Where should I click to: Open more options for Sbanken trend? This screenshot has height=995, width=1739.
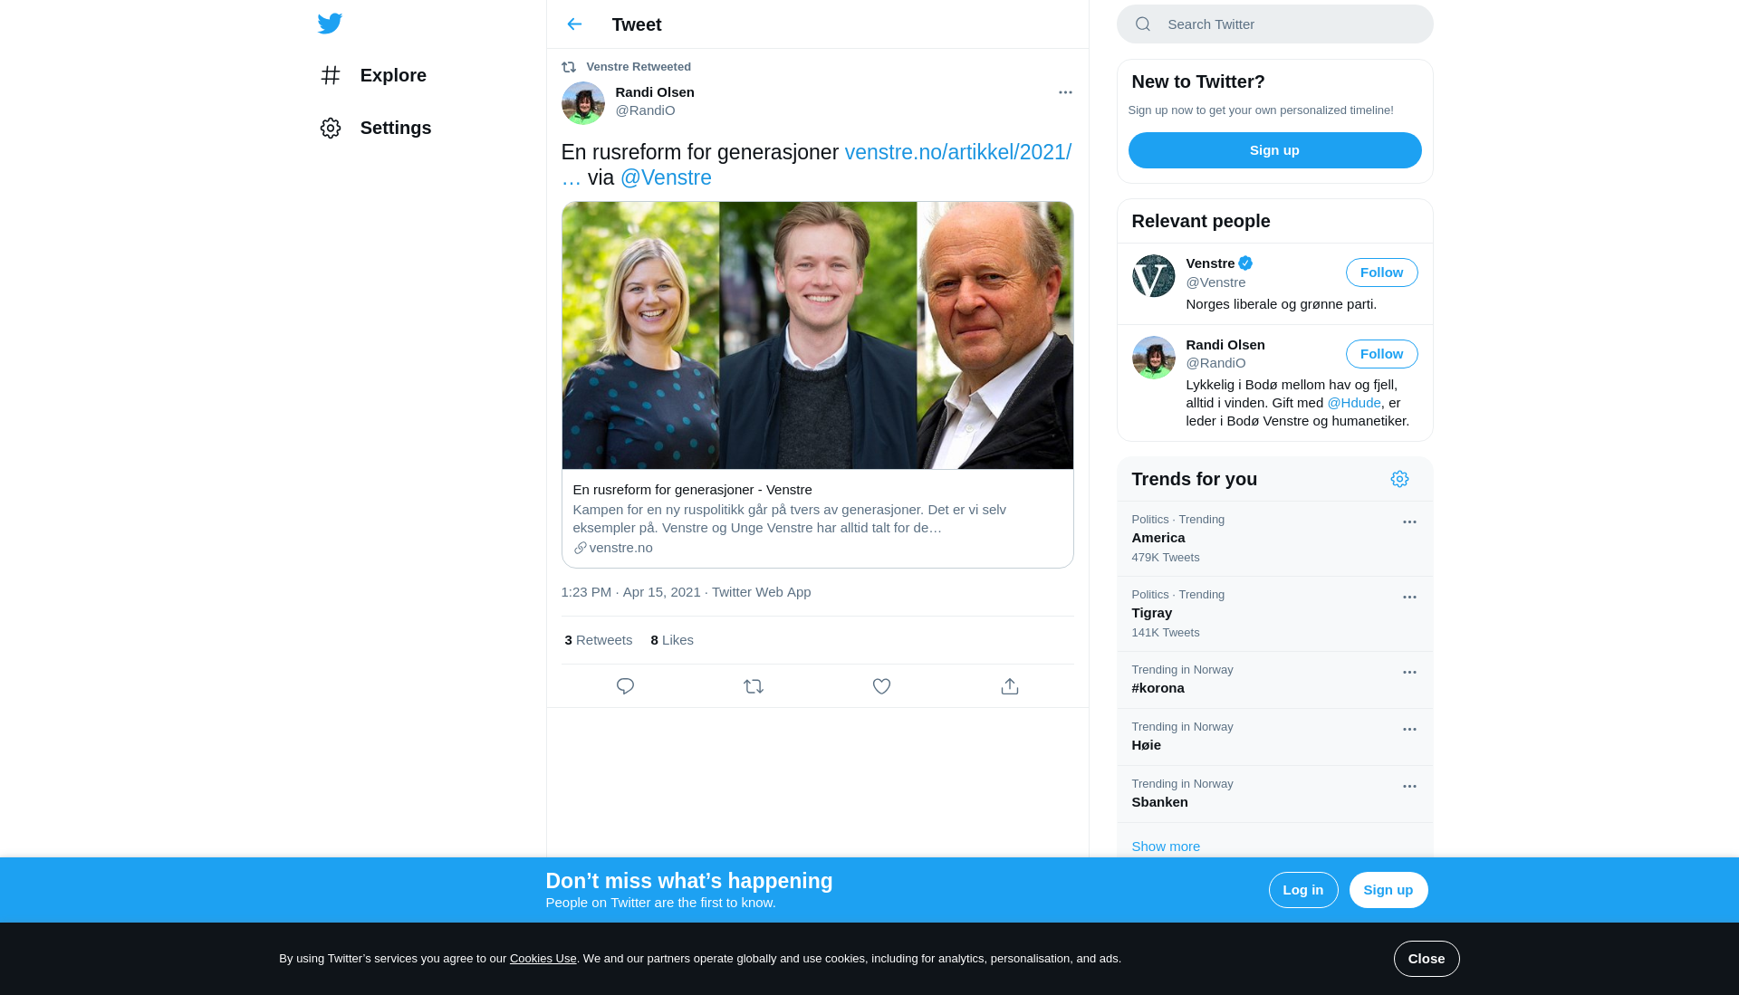(1409, 787)
